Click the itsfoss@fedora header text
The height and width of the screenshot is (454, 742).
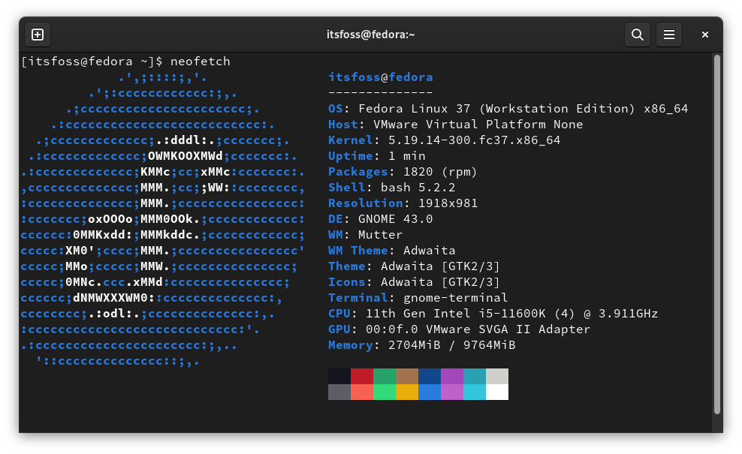click(x=380, y=77)
